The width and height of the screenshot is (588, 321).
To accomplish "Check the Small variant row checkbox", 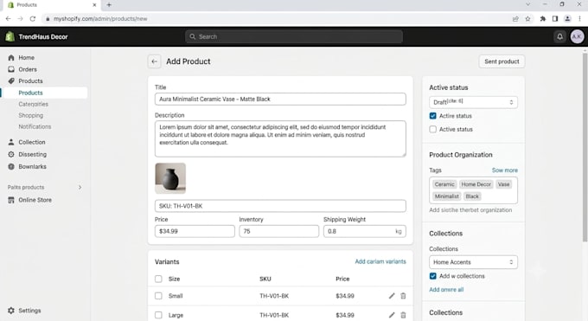I will (158, 296).
